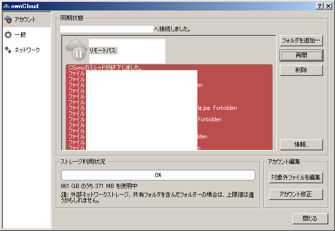Click 861 GB のうち 371 MB を使用中 text

[x=99, y=186]
